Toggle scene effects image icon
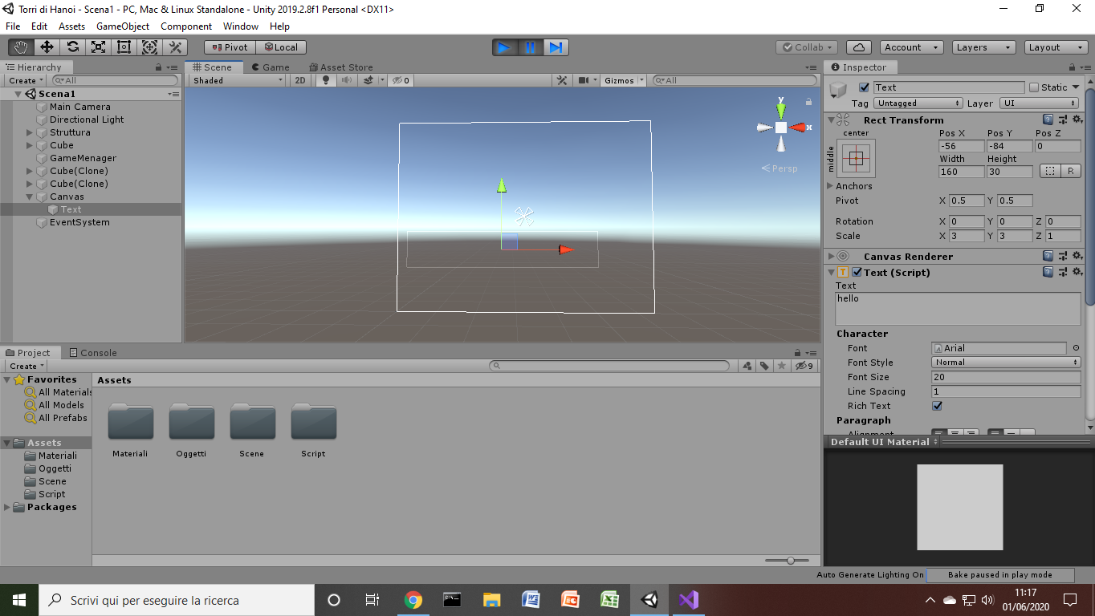Screen dimensions: 1095x616 point(368,80)
